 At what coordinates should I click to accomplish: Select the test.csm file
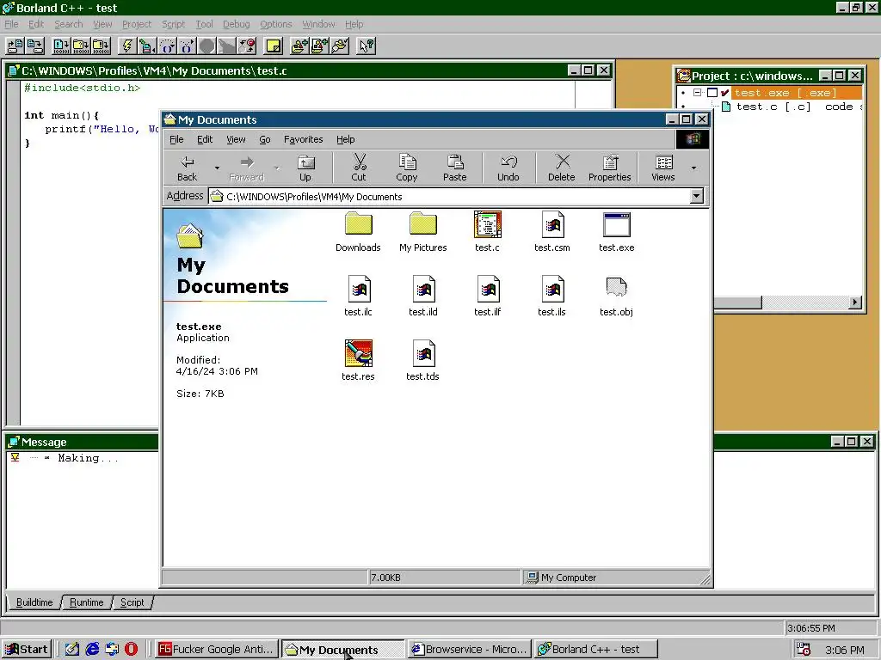551,232
